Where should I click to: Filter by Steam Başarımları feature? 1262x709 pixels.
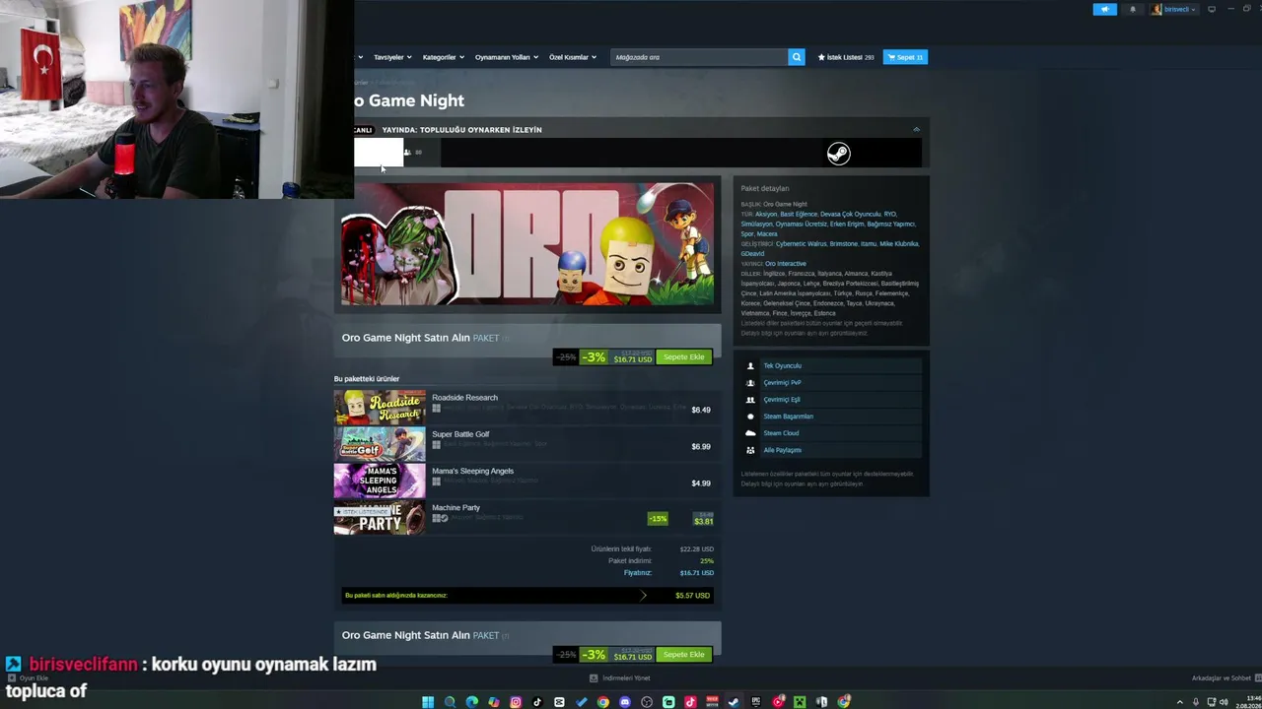tap(788, 417)
